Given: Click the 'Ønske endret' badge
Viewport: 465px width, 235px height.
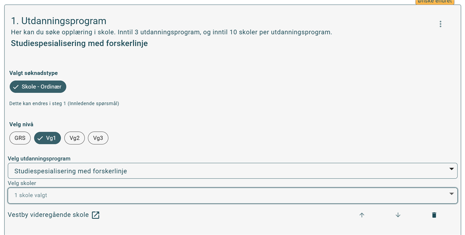Looking at the screenshot, I should (x=434, y=2).
